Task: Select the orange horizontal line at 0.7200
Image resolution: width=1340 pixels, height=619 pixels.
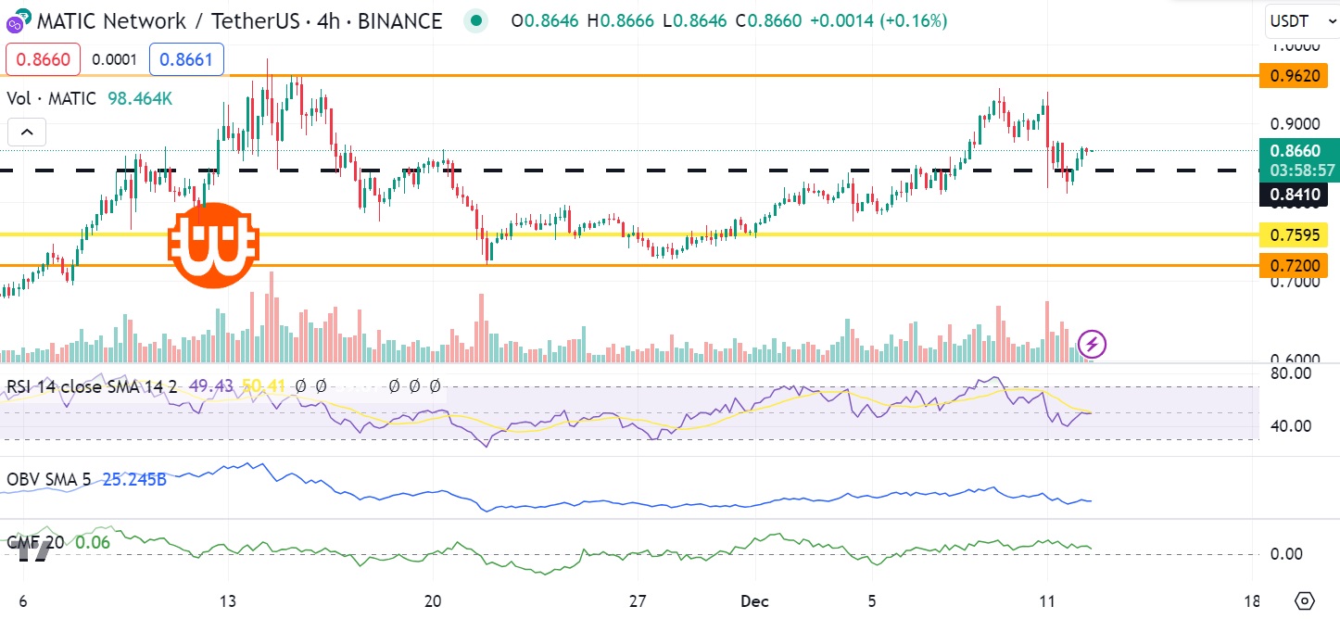Action: coord(630,266)
